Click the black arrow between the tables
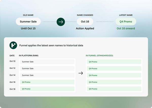 click(x=81, y=73)
